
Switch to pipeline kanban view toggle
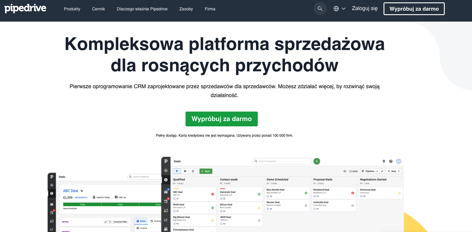point(177,171)
